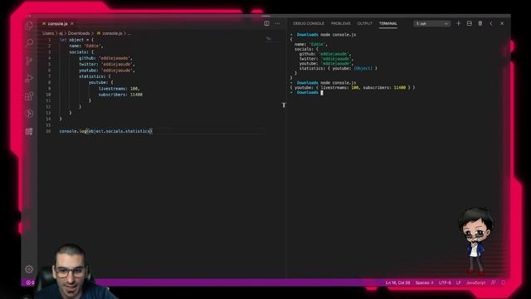Change file encoding via 'UTF-8'
Image resolution: width=531 pixels, height=299 pixels.
point(445,282)
